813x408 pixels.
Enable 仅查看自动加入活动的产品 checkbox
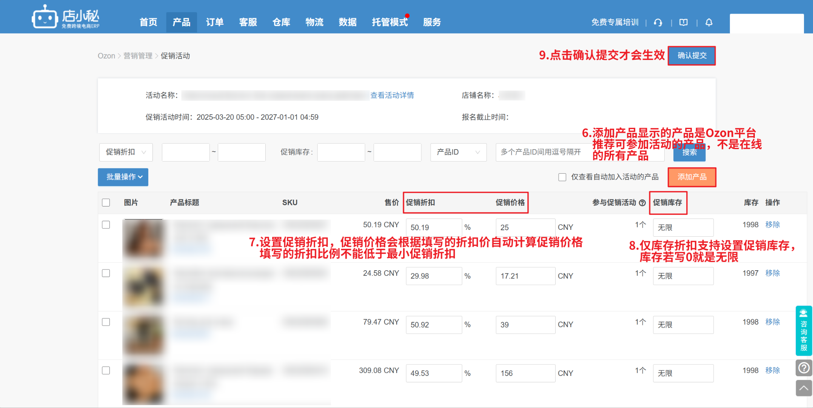[x=562, y=177]
